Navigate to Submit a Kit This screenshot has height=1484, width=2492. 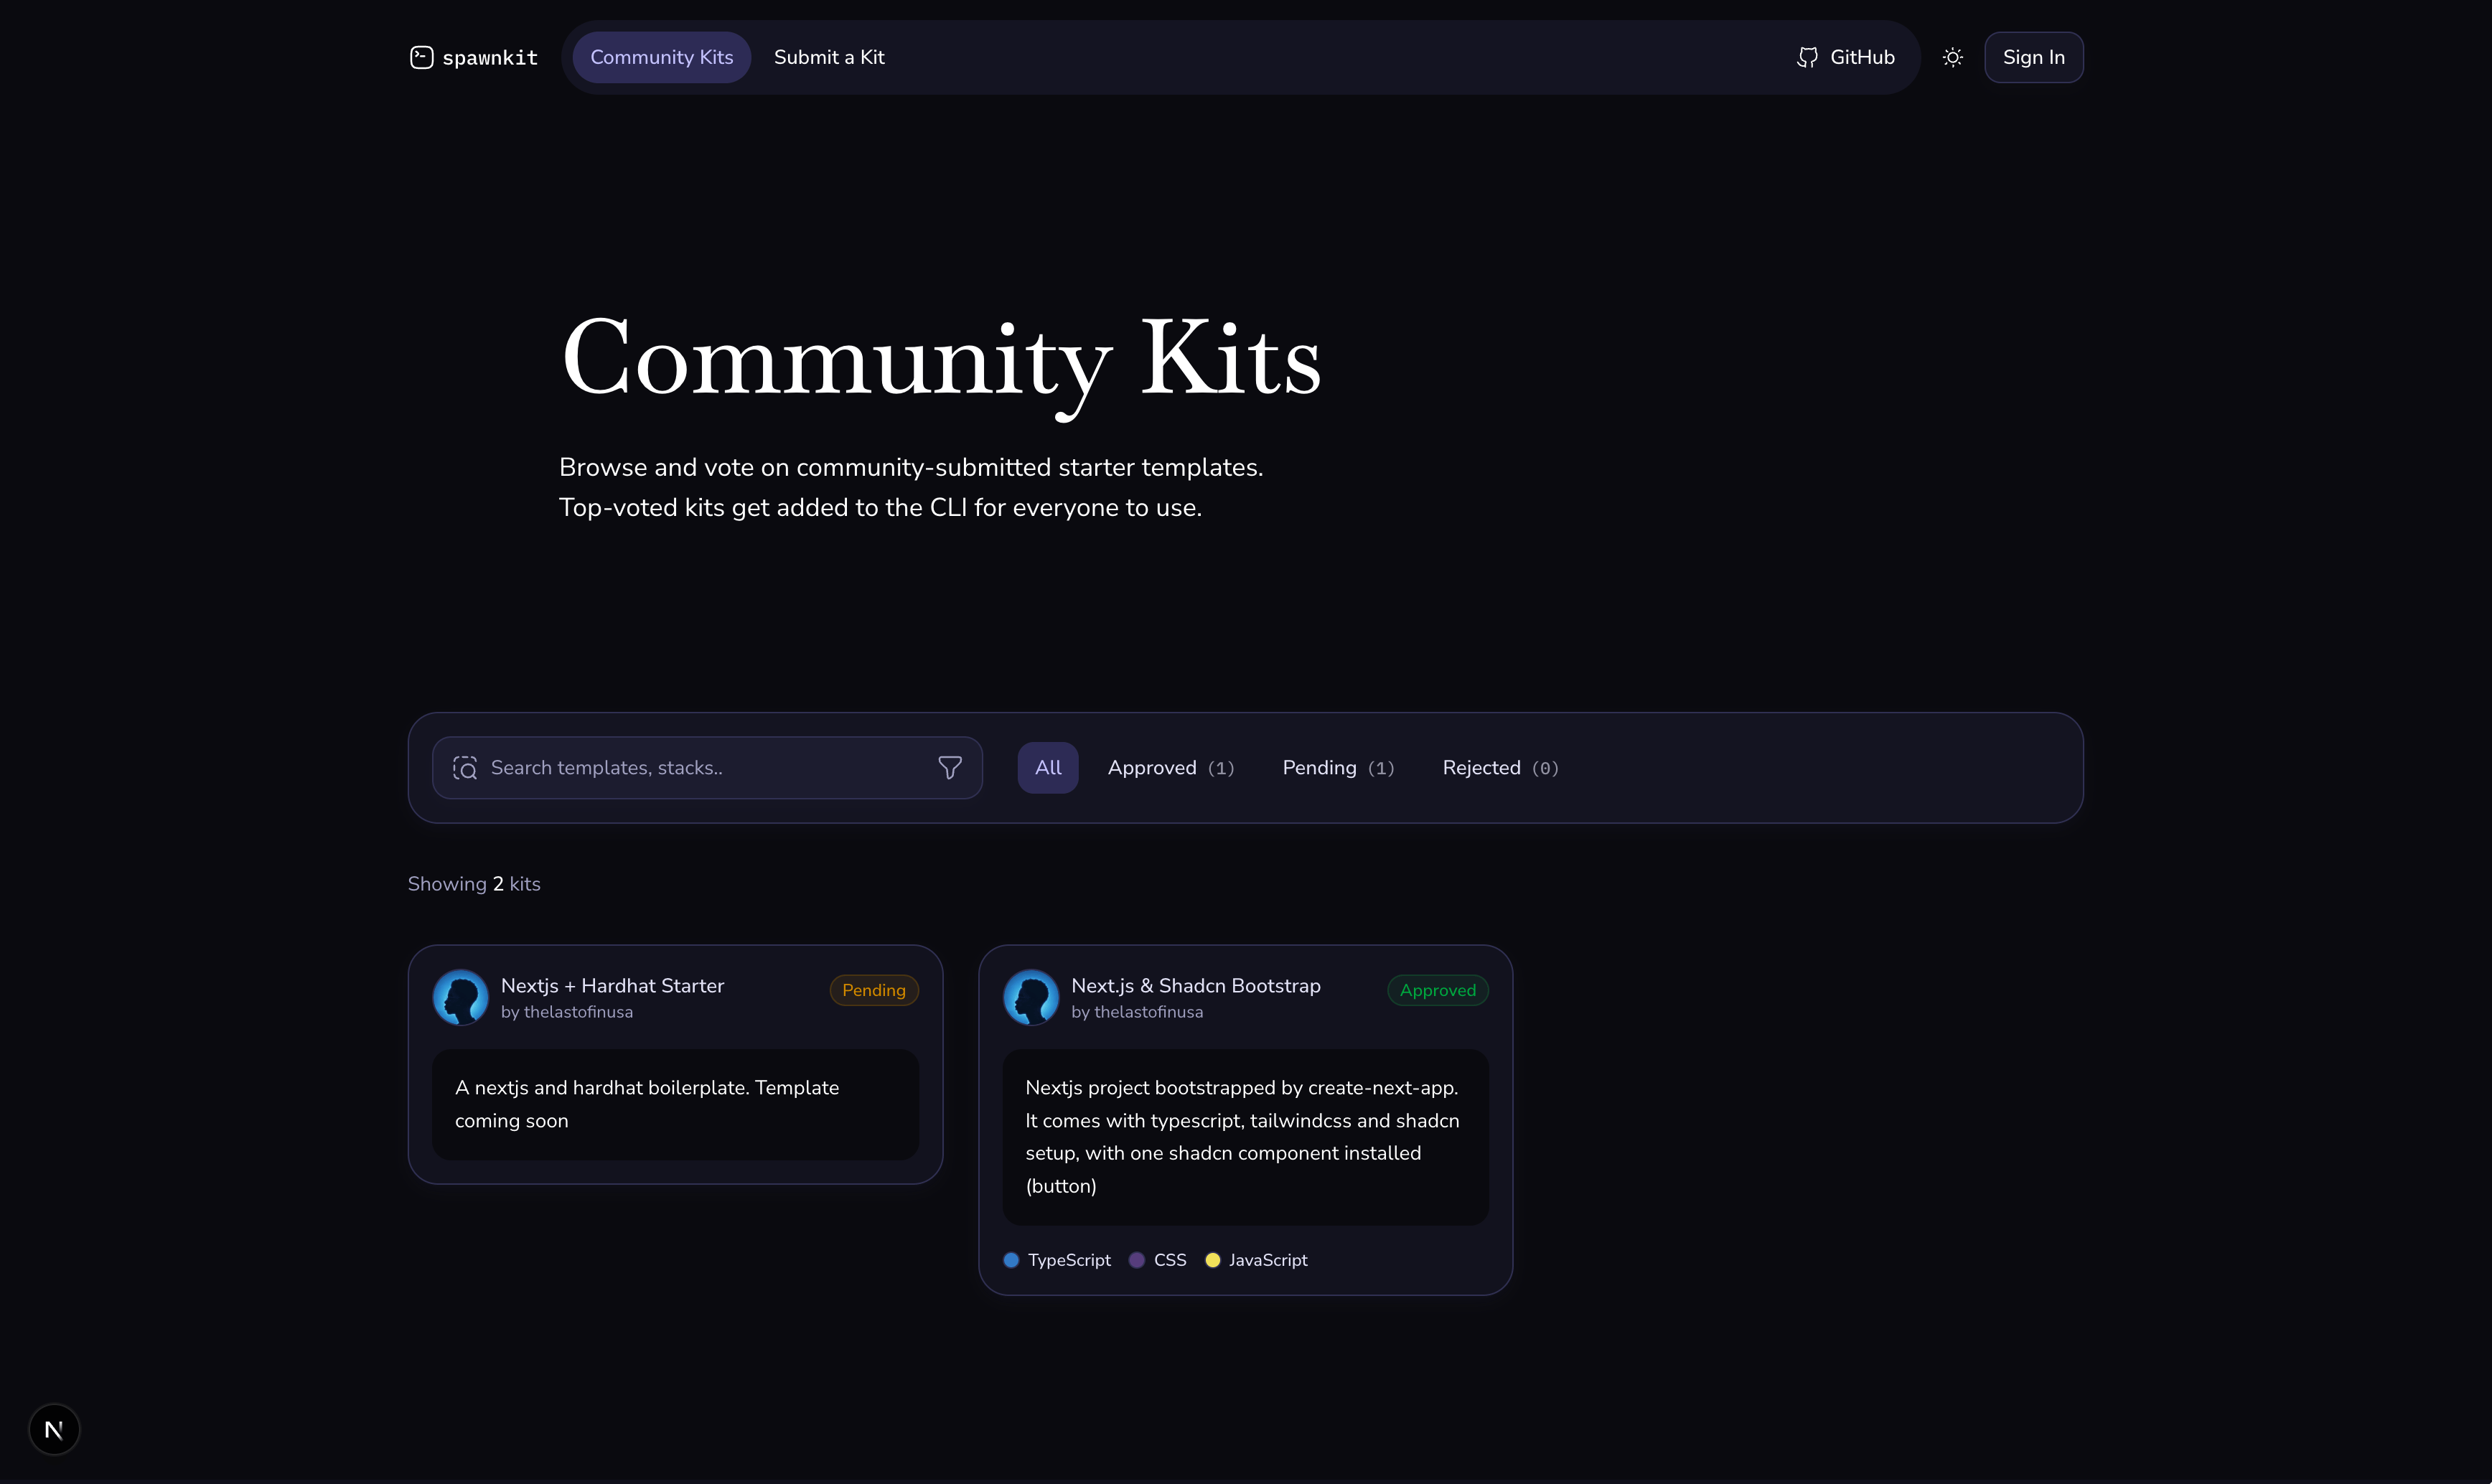coord(828,57)
